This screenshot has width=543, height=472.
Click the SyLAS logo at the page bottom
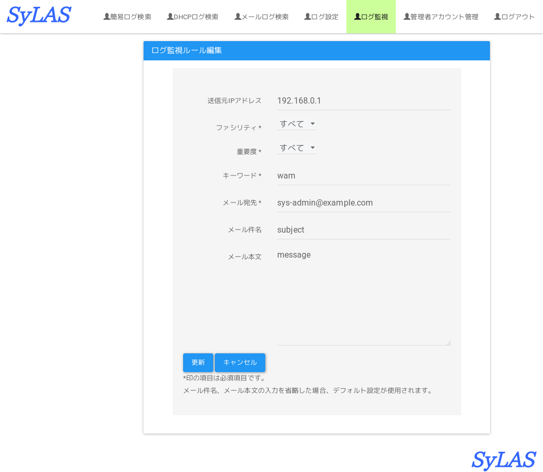[503, 460]
